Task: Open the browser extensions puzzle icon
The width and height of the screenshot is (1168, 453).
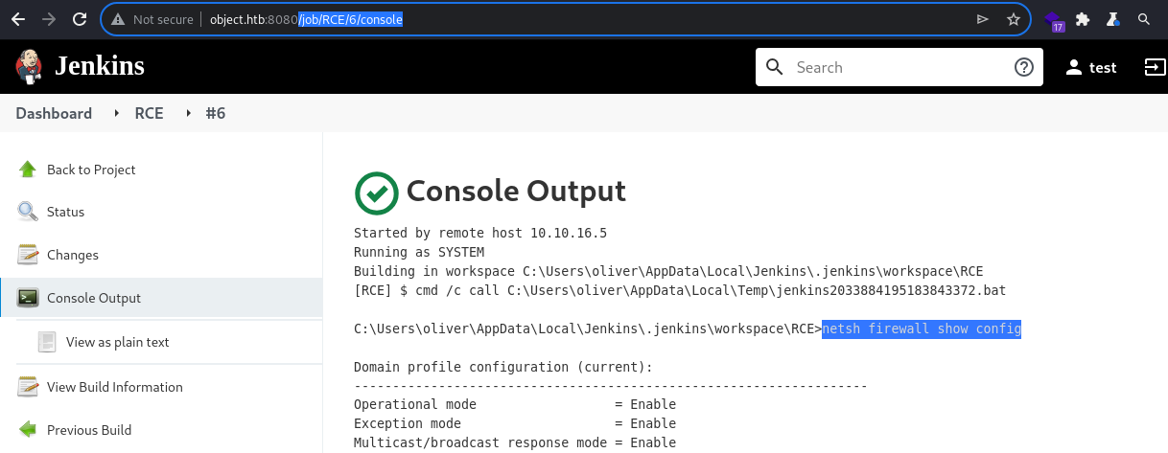Action: pos(1083,19)
